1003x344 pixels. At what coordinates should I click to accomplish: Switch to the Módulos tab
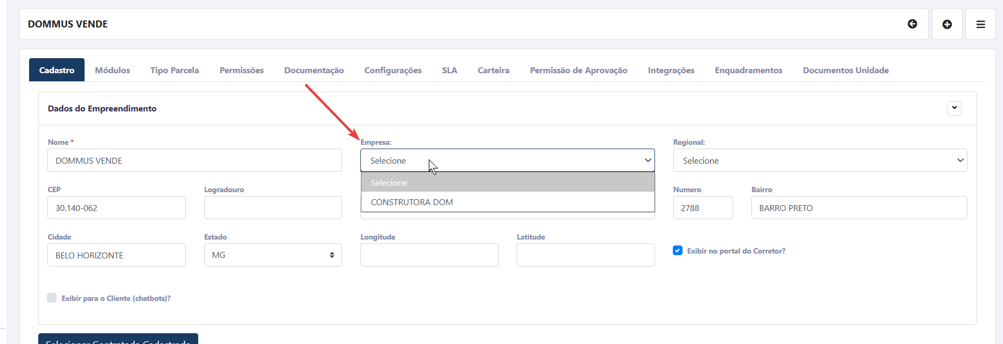[x=113, y=70]
